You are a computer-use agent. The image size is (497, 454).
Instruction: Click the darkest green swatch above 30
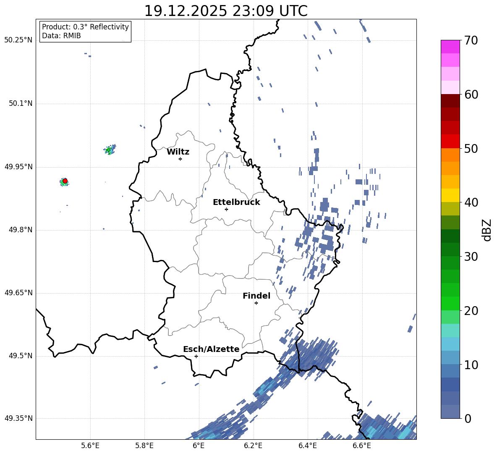[x=450, y=236]
